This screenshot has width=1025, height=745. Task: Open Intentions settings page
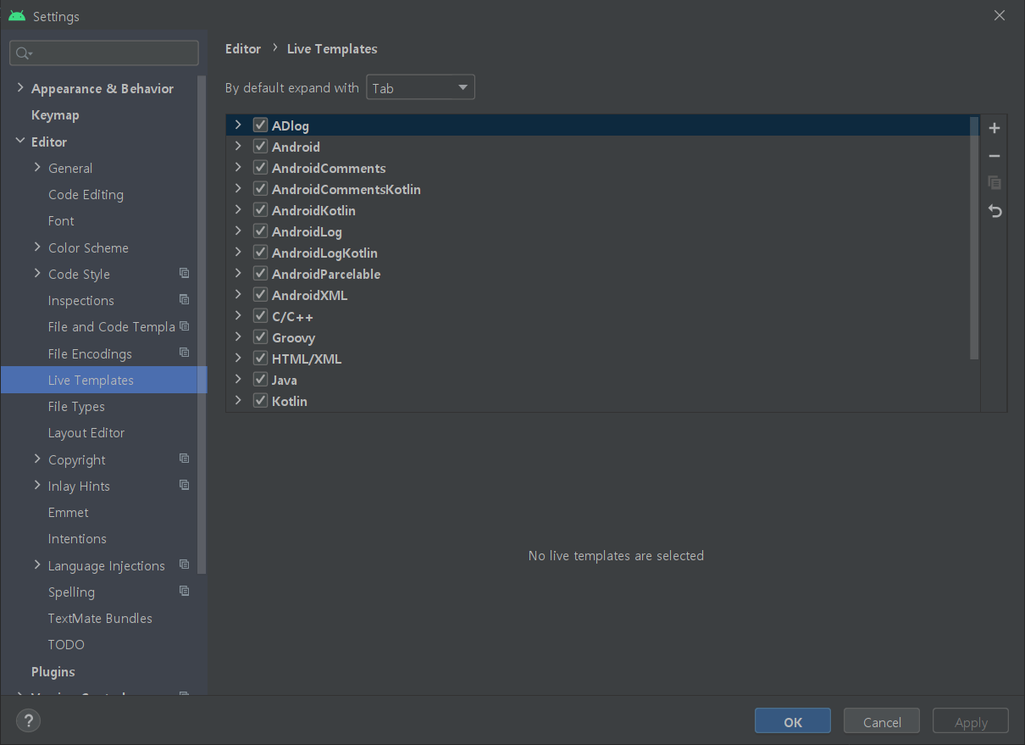click(x=77, y=539)
